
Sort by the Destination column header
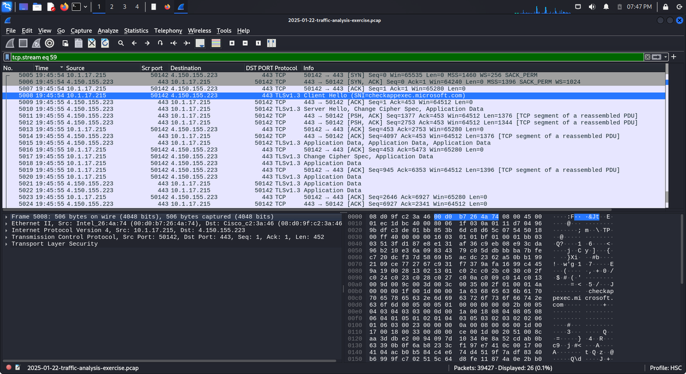(207, 68)
